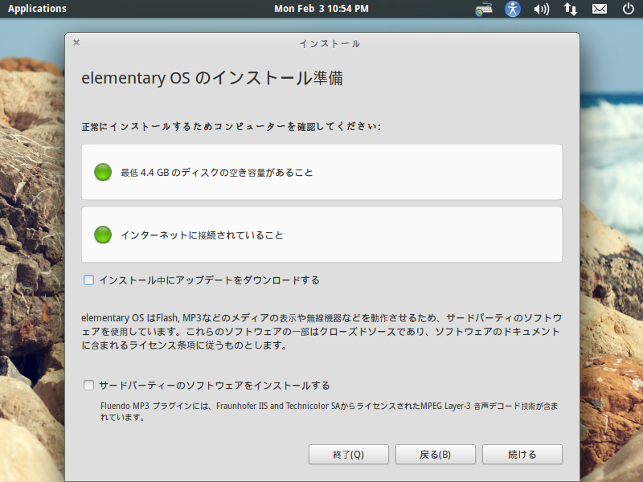Viewport: 643px width, 482px height.
Task: Click the window title 'インストール'
Action: point(330,44)
